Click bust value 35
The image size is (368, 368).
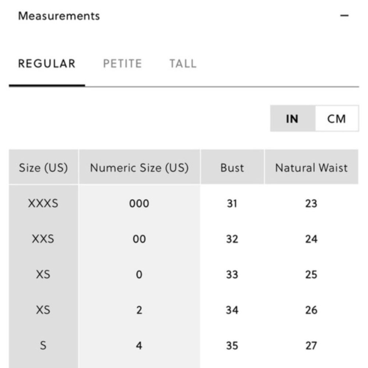232,346
